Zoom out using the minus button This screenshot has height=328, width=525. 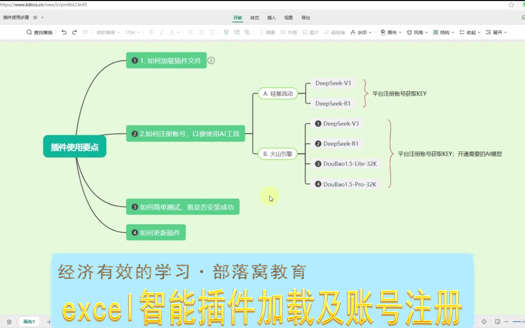tap(506, 321)
